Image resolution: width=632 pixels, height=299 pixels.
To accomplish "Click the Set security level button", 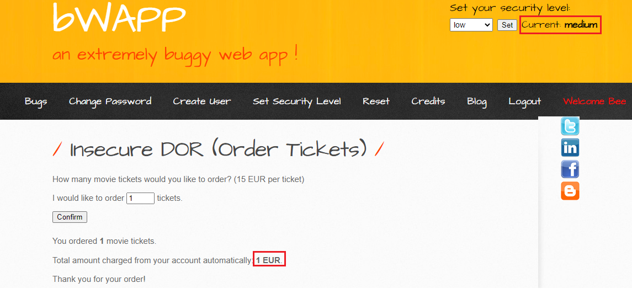I will click(507, 25).
